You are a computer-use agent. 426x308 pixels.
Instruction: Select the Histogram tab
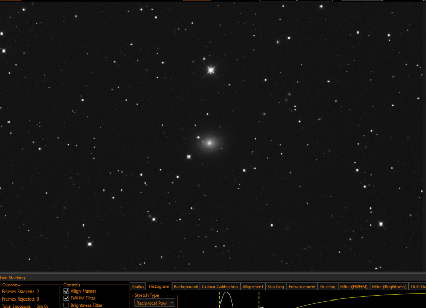pyautogui.click(x=159, y=286)
